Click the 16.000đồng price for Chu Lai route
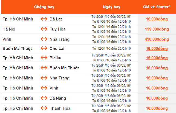 [x=157, y=49]
